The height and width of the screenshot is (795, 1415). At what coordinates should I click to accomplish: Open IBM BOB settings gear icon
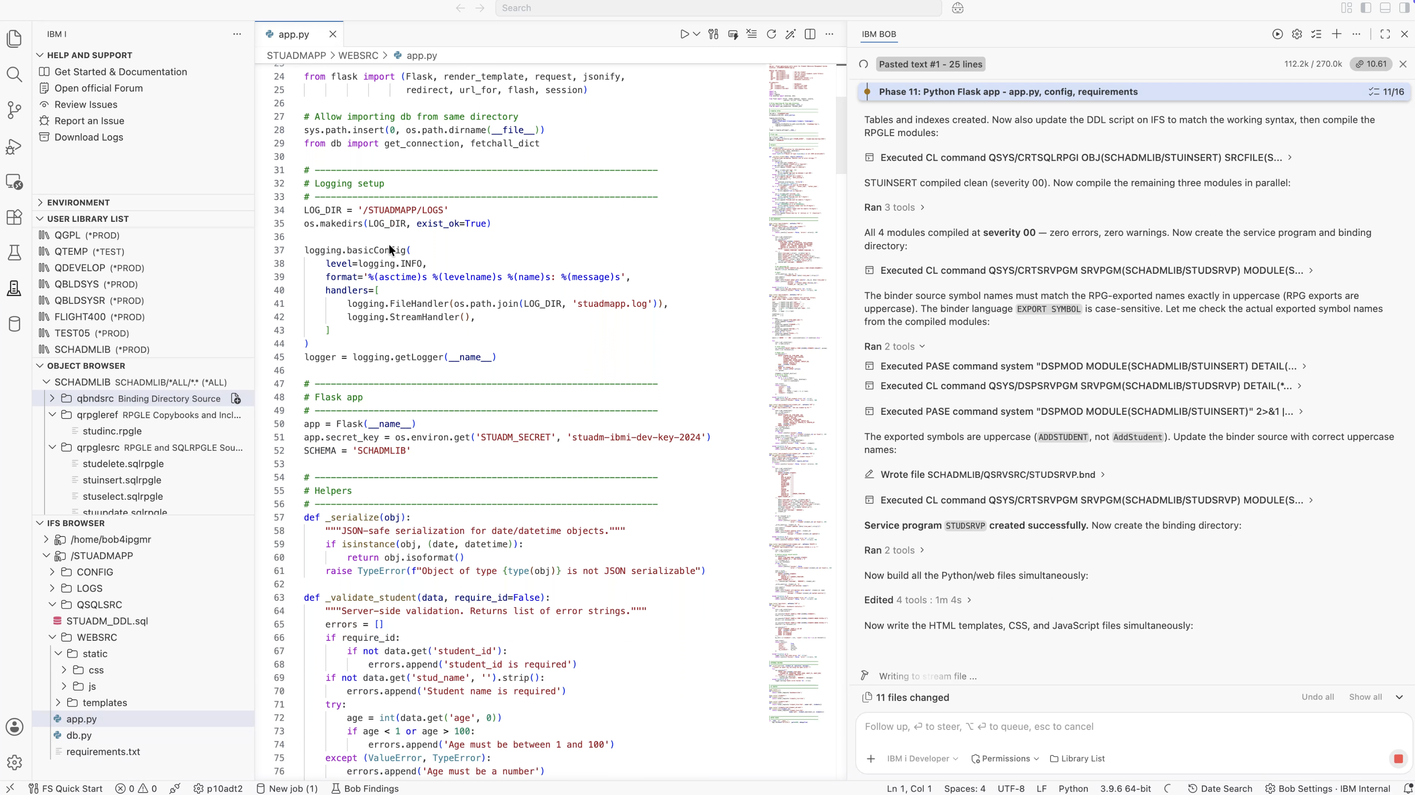[x=1297, y=34]
